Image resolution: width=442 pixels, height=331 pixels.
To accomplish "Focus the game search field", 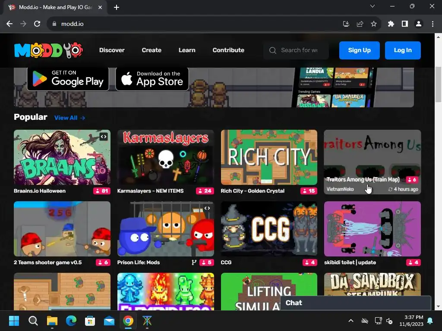I will click(296, 50).
